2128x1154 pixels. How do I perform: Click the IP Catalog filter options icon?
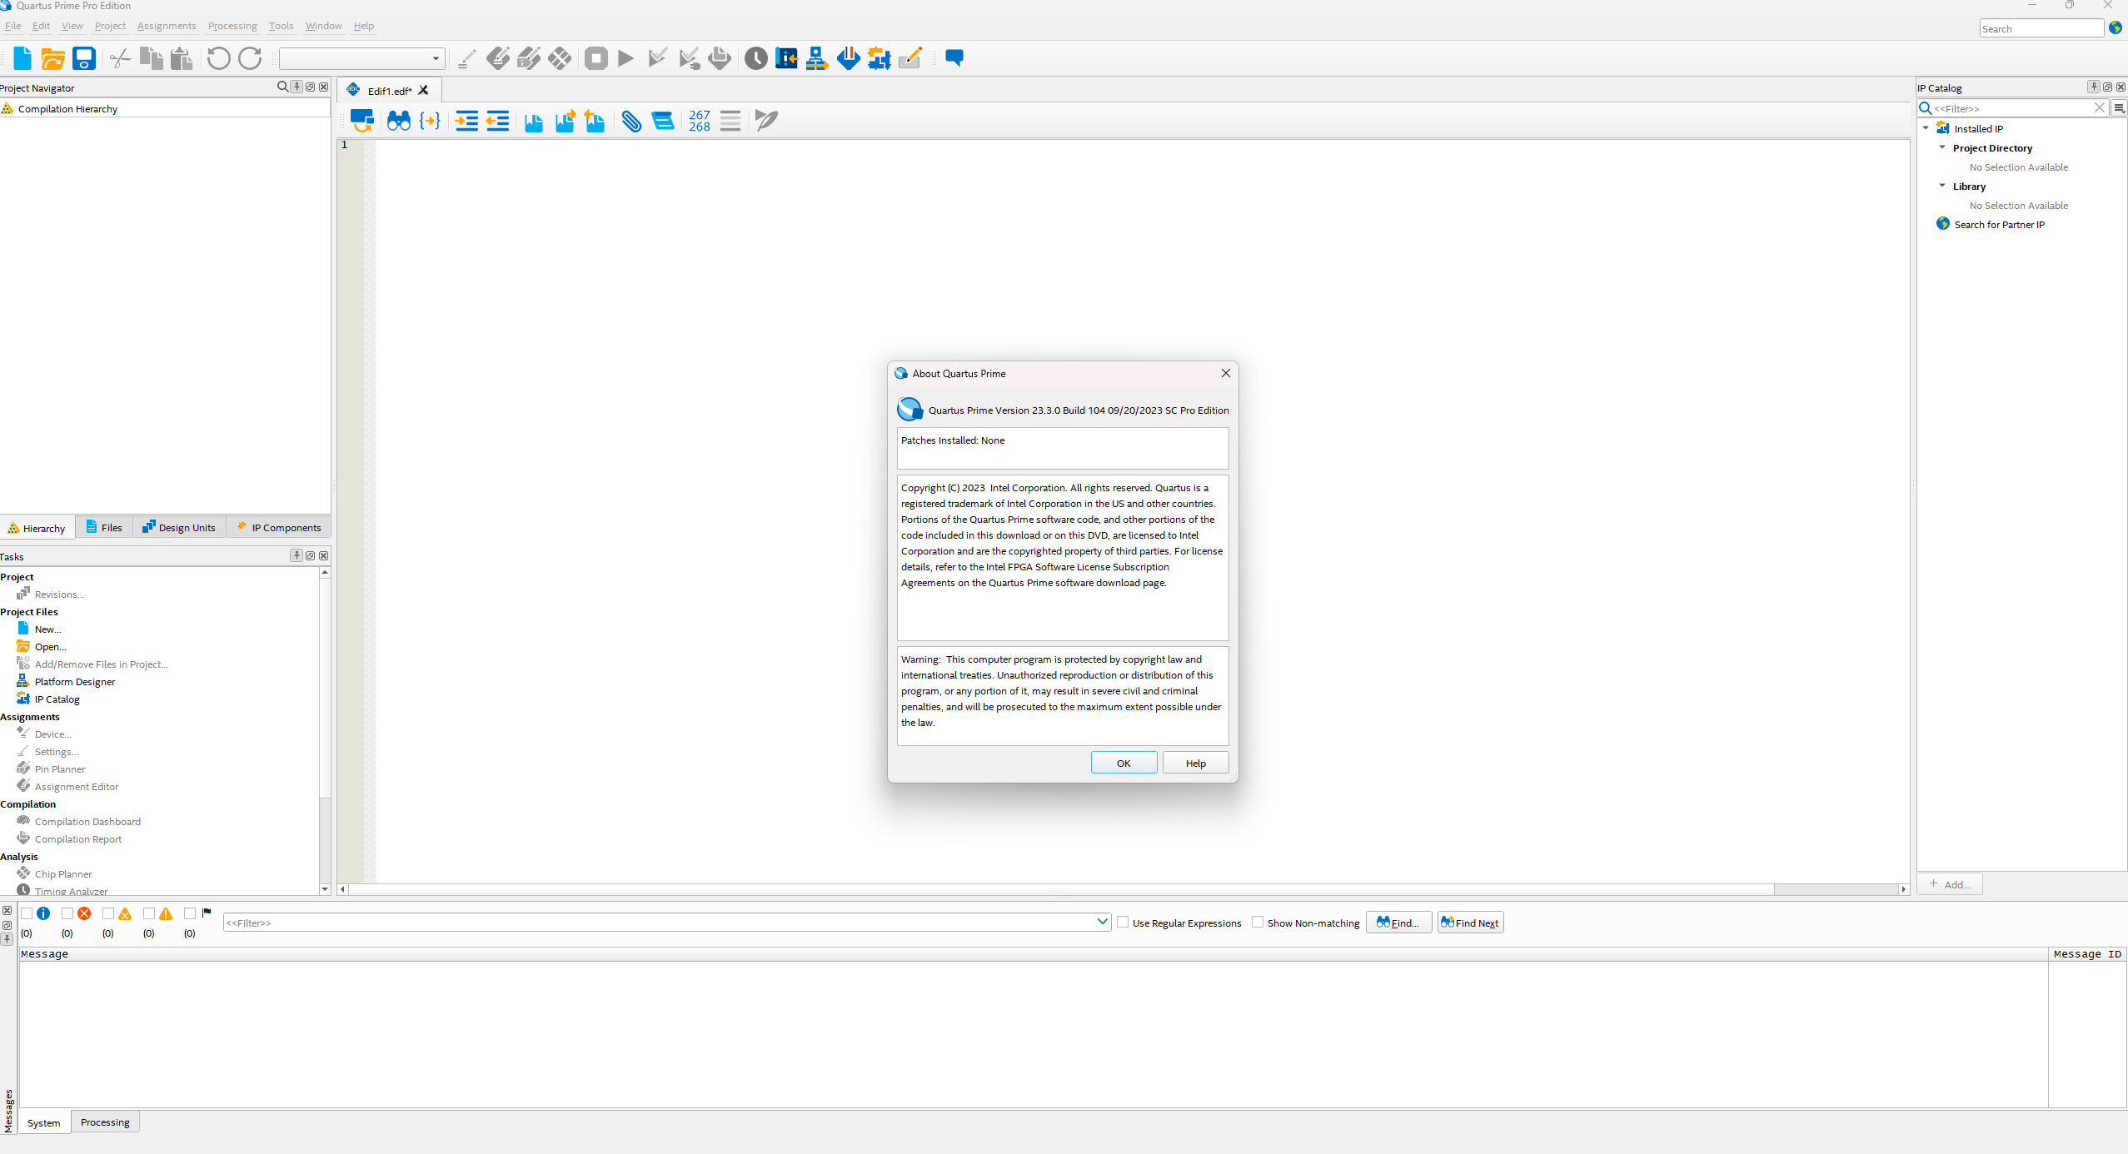point(2119,108)
